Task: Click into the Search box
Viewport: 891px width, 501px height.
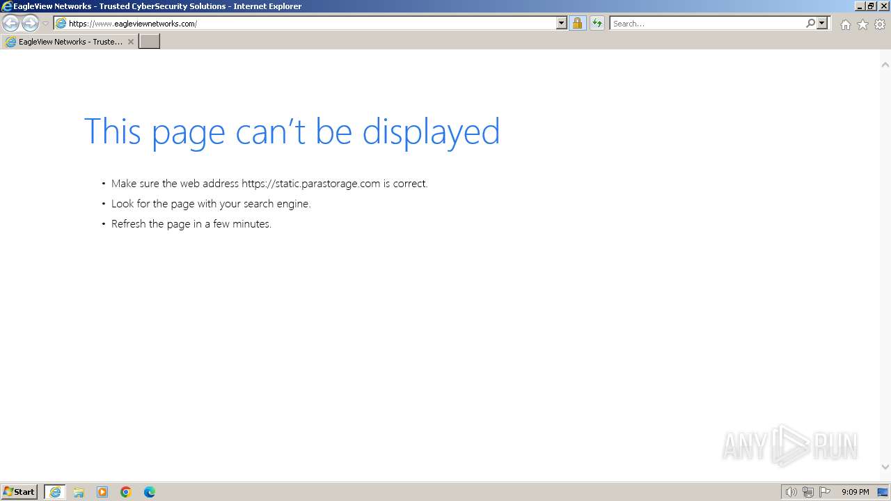Action: pos(707,23)
